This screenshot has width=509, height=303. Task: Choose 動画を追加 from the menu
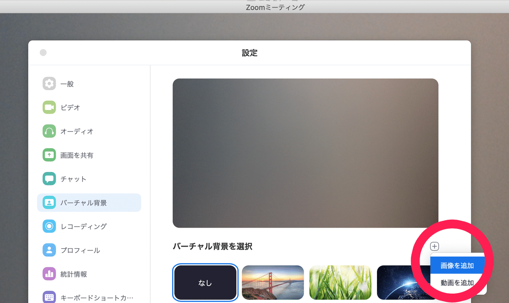[x=457, y=283]
